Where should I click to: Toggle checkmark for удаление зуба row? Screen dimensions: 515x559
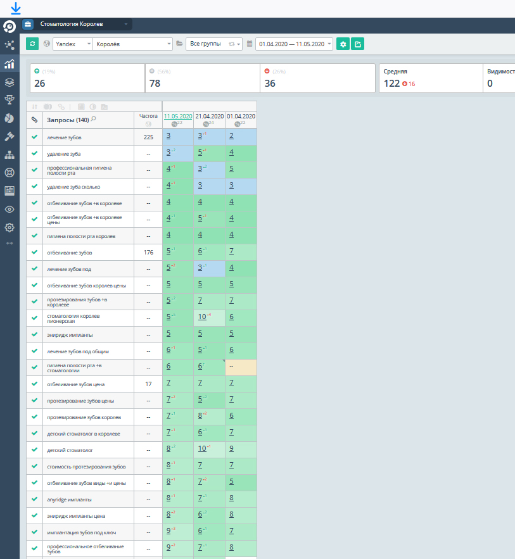35,153
